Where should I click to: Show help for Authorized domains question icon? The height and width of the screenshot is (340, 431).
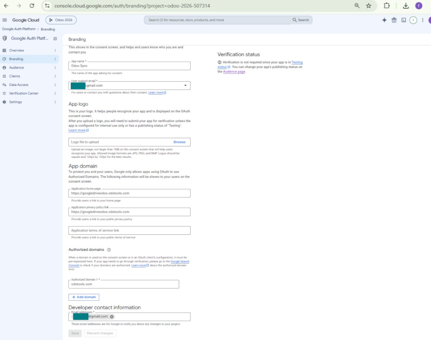pyautogui.click(x=109, y=250)
